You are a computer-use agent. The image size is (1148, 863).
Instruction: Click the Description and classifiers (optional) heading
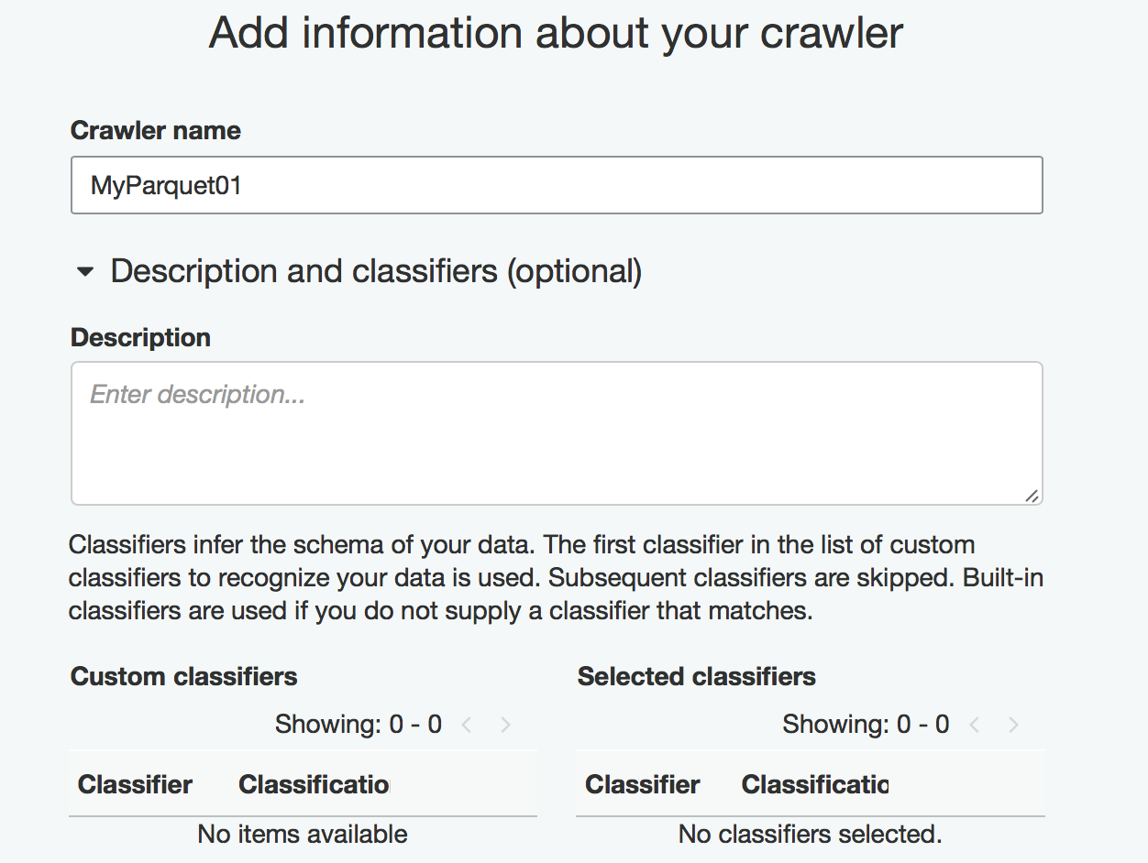376,271
